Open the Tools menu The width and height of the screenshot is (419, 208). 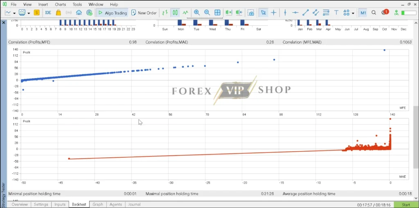click(x=77, y=4)
